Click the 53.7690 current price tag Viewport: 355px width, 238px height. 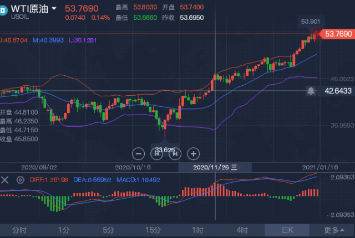coord(337,34)
